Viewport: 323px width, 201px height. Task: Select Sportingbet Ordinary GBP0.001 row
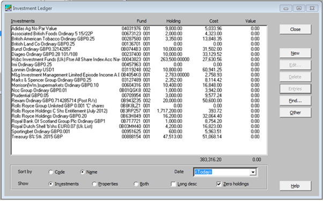tap(139, 131)
